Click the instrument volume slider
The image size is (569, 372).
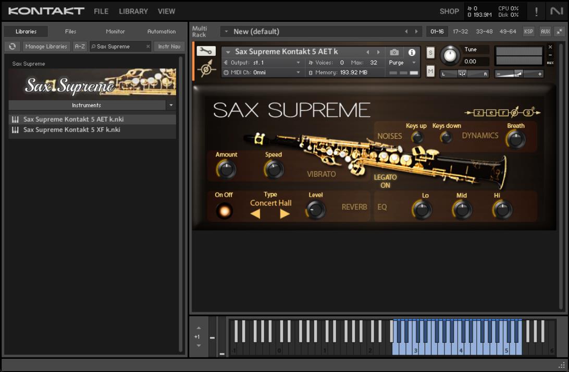[519, 74]
